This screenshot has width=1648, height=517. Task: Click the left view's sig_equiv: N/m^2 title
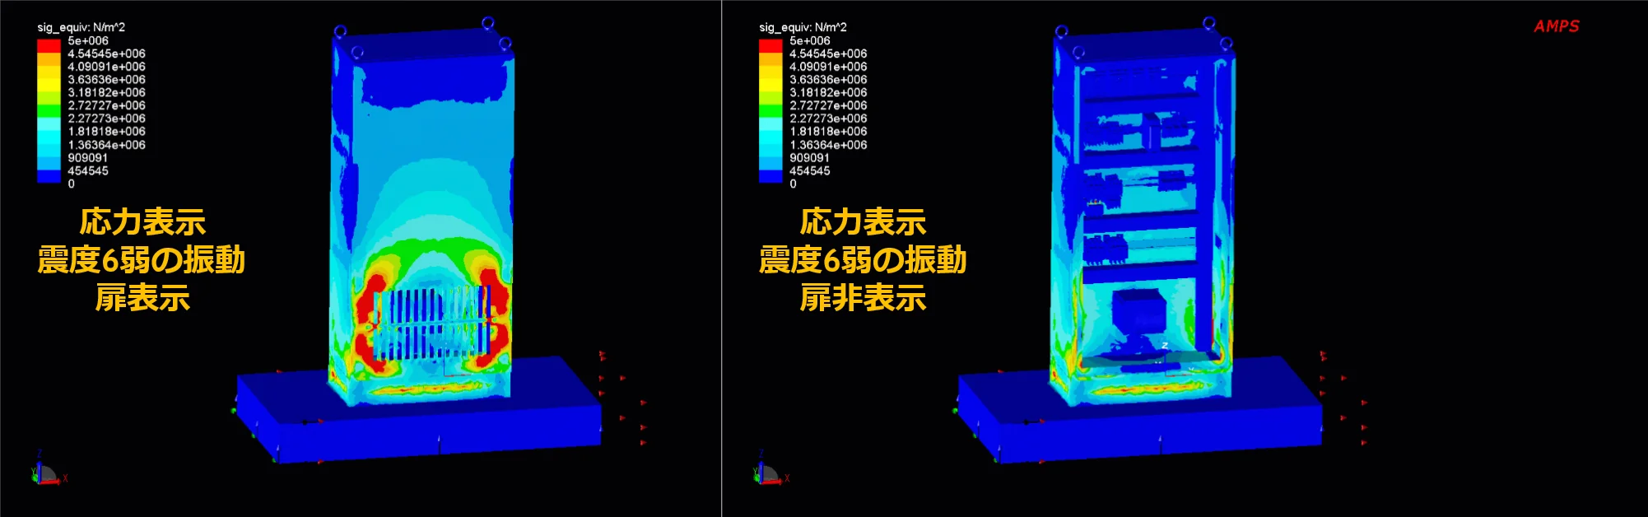tap(81, 27)
